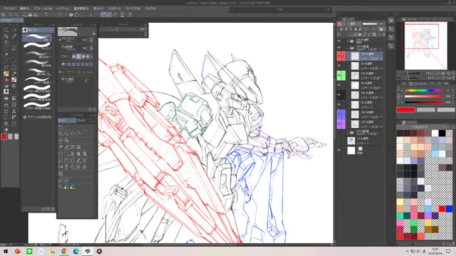Toggle visibility of the Paper layer
456x256 pixels.
pyautogui.click(x=339, y=150)
